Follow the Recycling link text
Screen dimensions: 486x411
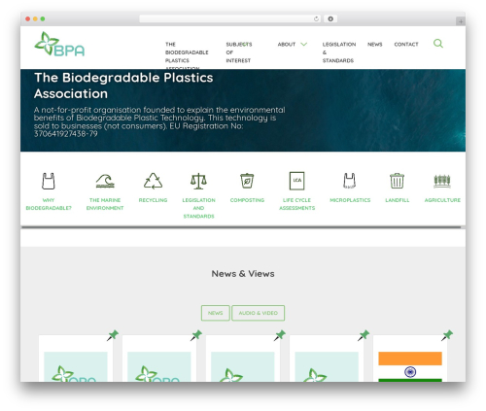[153, 200]
